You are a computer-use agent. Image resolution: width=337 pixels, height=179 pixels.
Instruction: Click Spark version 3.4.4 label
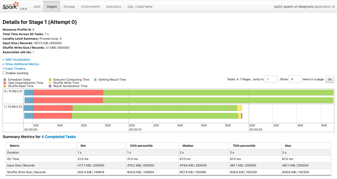tap(23, 9)
